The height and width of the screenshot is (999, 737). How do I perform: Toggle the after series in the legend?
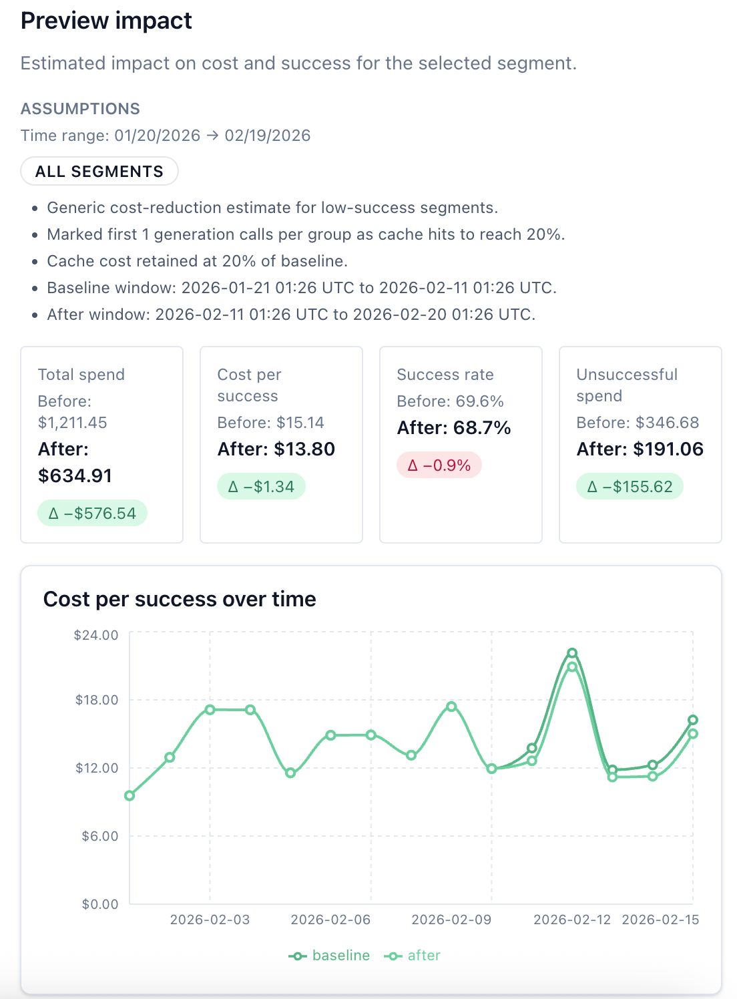[x=424, y=955]
